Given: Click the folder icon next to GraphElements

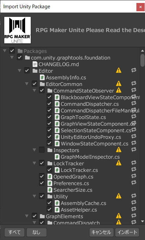Looking at the screenshot, I should [42, 216].
